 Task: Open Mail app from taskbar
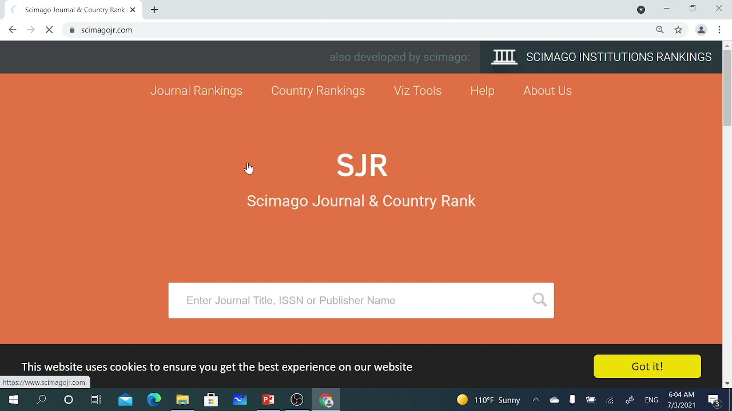point(125,400)
